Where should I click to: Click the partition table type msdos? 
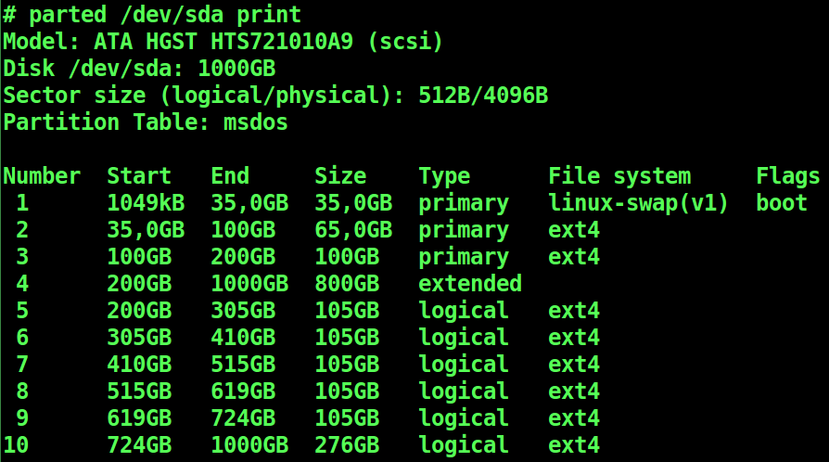click(256, 122)
